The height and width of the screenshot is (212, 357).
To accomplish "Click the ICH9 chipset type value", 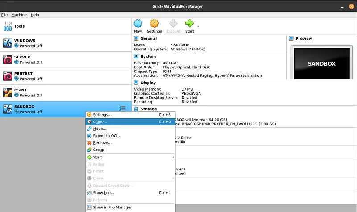I will click(167, 71).
